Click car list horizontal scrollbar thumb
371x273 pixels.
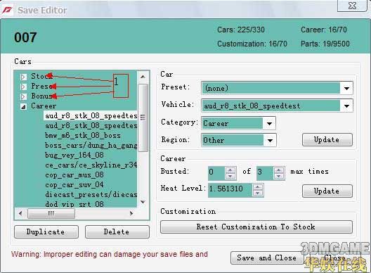coord(51,213)
